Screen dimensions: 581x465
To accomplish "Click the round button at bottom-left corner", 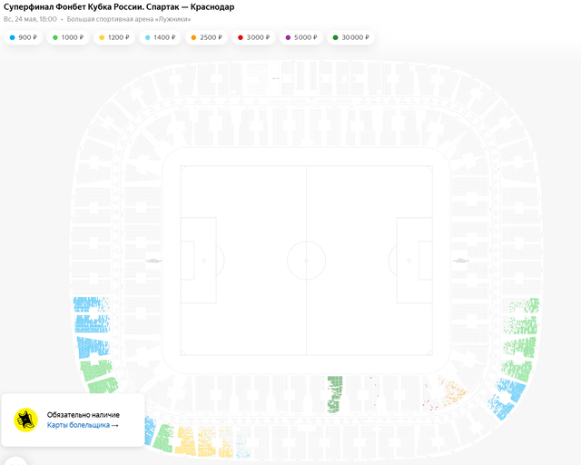I will point(15,461).
